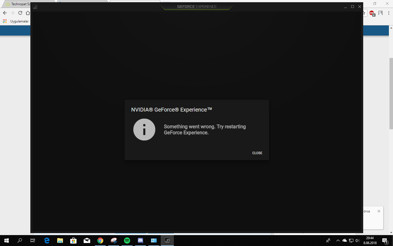This screenshot has height=246, width=393.
Task: Open Spotify from the taskbar
Action: 127,241
